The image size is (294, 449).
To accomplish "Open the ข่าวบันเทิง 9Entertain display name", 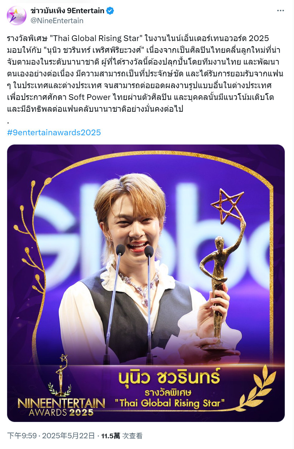I will click(68, 11).
